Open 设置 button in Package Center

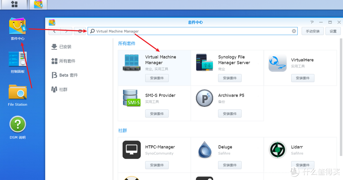pyautogui.click(x=333, y=31)
